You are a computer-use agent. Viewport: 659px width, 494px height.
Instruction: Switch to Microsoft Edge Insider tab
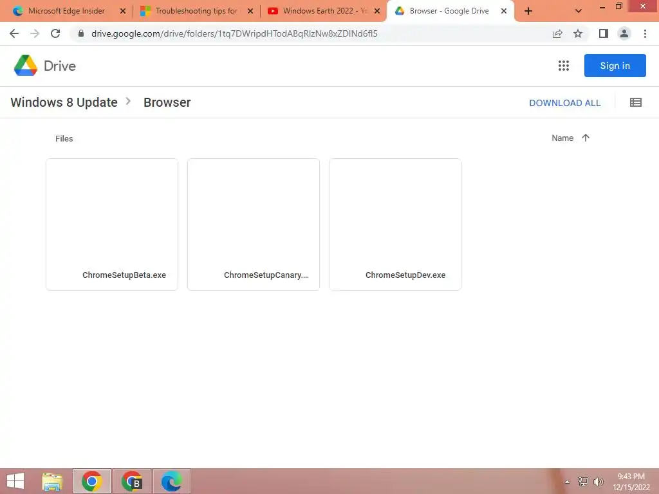(x=66, y=12)
